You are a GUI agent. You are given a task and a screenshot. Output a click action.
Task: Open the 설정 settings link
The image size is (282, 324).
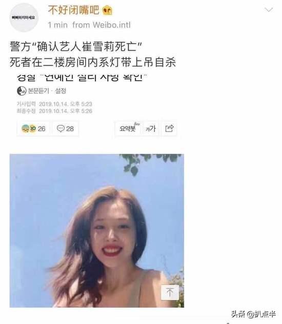pyautogui.click(x=61, y=91)
